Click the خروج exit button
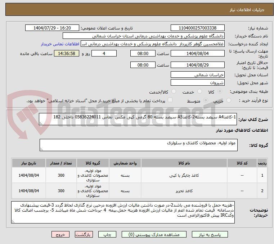 coord(60,234)
